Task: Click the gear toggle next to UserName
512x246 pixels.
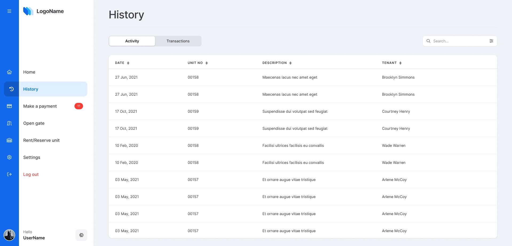Action: point(81,235)
